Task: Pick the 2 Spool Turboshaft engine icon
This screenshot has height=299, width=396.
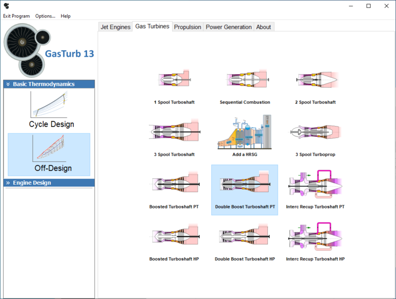Action: click(315, 80)
